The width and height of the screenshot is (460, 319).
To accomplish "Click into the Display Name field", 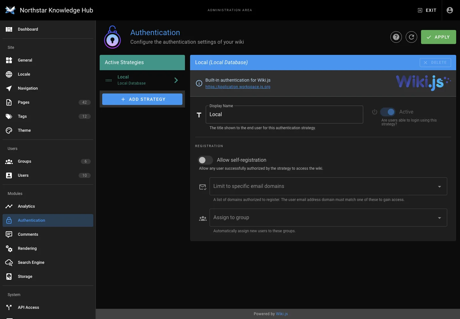I will [x=284, y=115].
